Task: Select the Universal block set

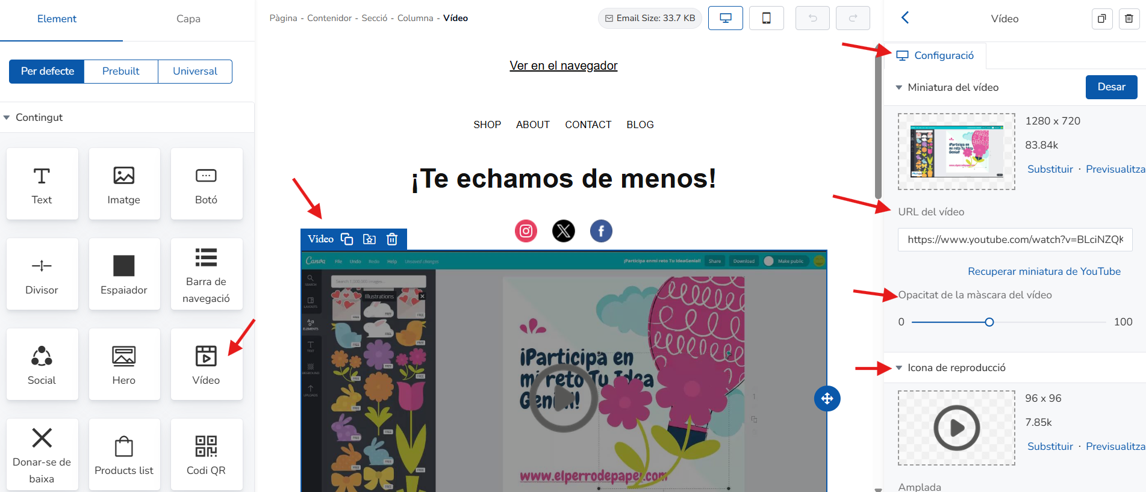Action: pos(195,71)
